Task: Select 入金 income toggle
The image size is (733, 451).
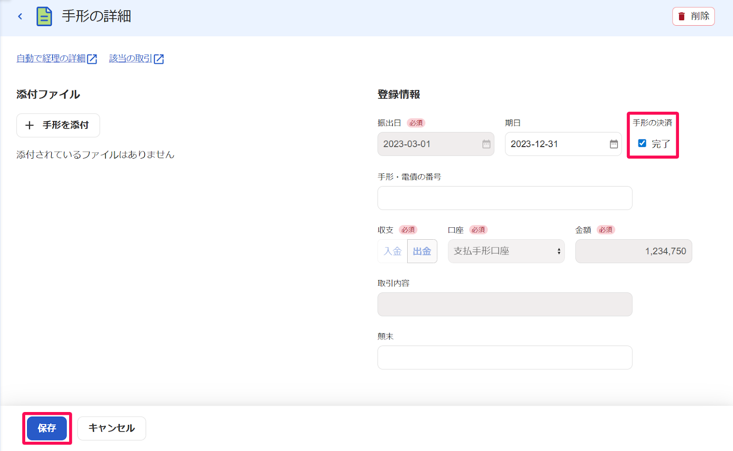Action: 393,251
